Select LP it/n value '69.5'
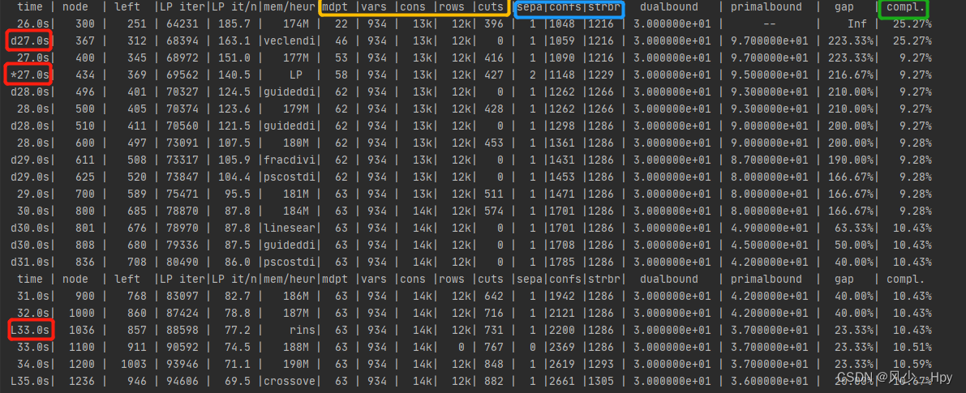This screenshot has height=393, width=966. click(x=238, y=381)
